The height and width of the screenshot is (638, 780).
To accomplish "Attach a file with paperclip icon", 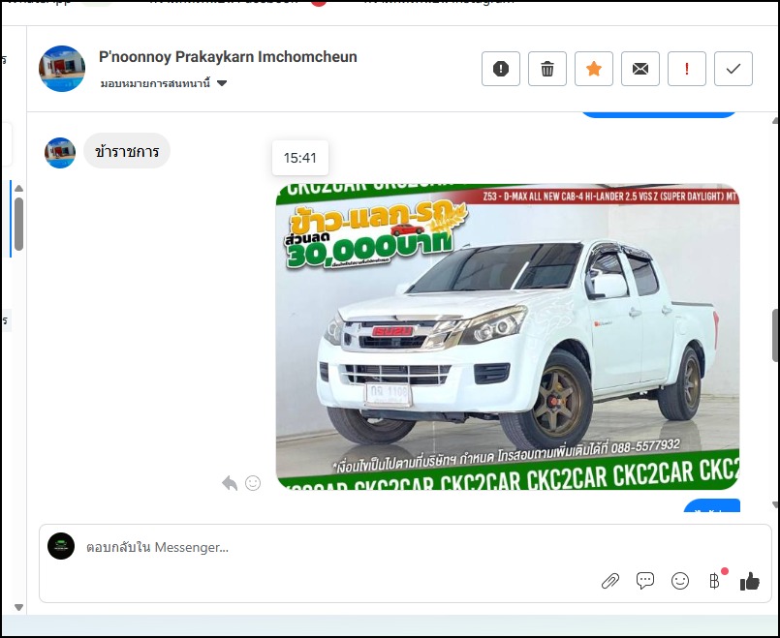I will (610, 580).
